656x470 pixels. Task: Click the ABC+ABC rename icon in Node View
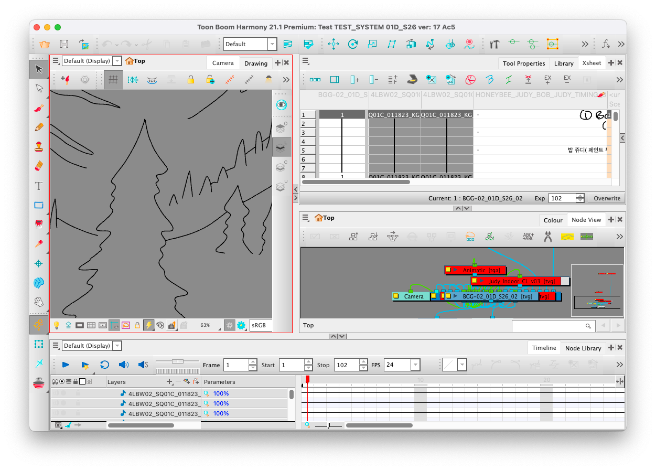point(529,237)
